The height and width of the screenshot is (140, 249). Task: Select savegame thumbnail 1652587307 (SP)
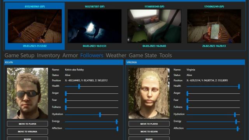point(95,26)
